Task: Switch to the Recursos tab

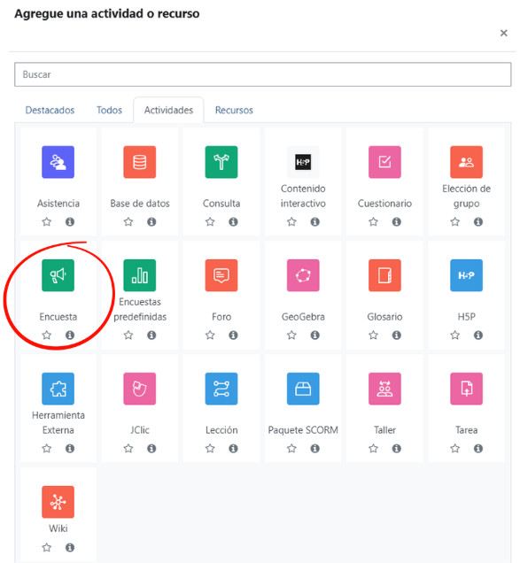Action: [234, 110]
